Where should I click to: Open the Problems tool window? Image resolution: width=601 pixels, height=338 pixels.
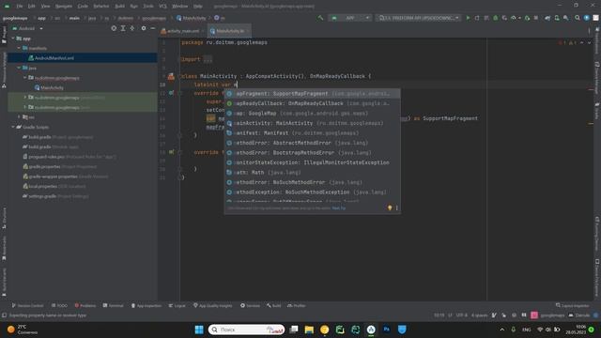[85, 305]
